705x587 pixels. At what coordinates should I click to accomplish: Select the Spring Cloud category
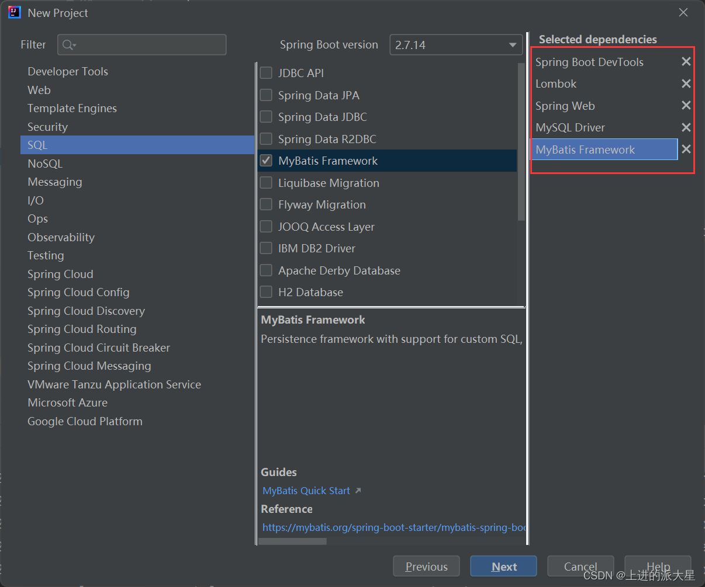click(137, 274)
